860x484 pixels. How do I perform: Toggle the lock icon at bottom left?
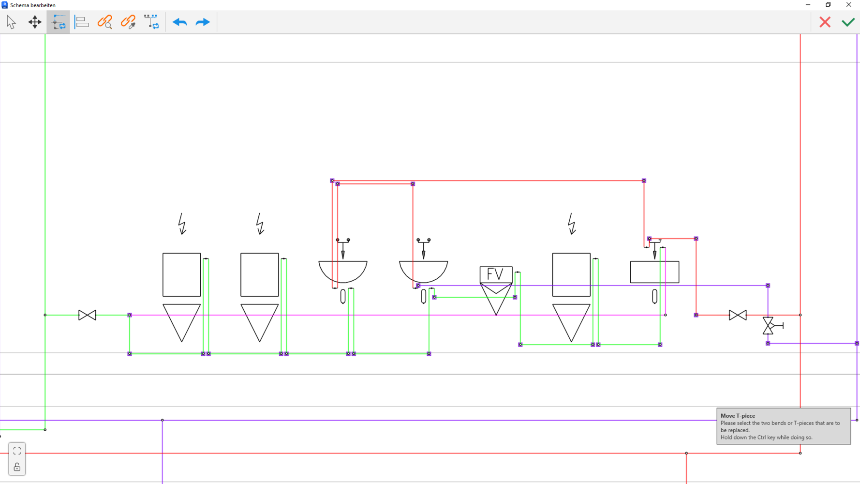coord(17,467)
